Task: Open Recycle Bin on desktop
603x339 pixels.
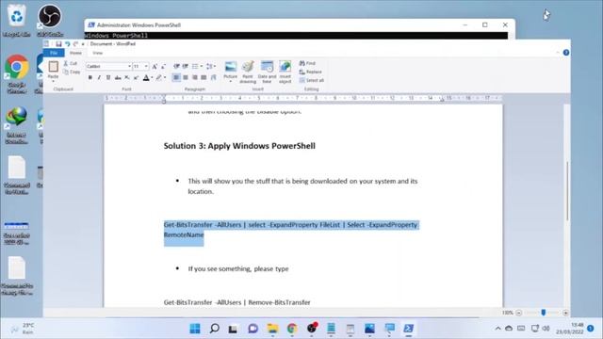Action: 17,21
